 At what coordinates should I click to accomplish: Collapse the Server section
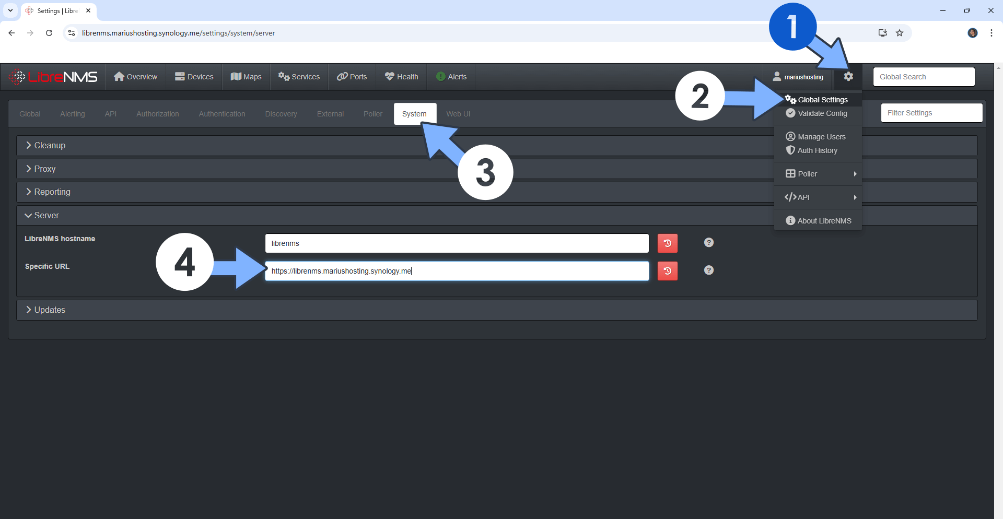click(x=497, y=215)
